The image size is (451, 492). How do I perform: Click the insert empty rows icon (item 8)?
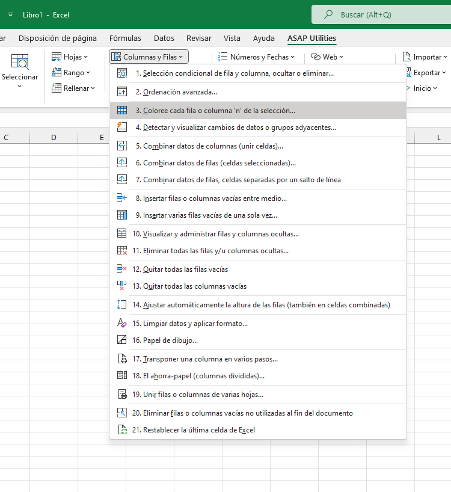[x=121, y=198]
